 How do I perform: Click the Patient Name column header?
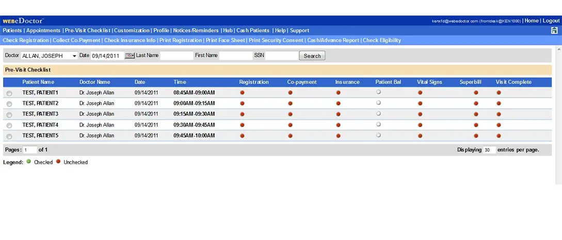pos(38,82)
